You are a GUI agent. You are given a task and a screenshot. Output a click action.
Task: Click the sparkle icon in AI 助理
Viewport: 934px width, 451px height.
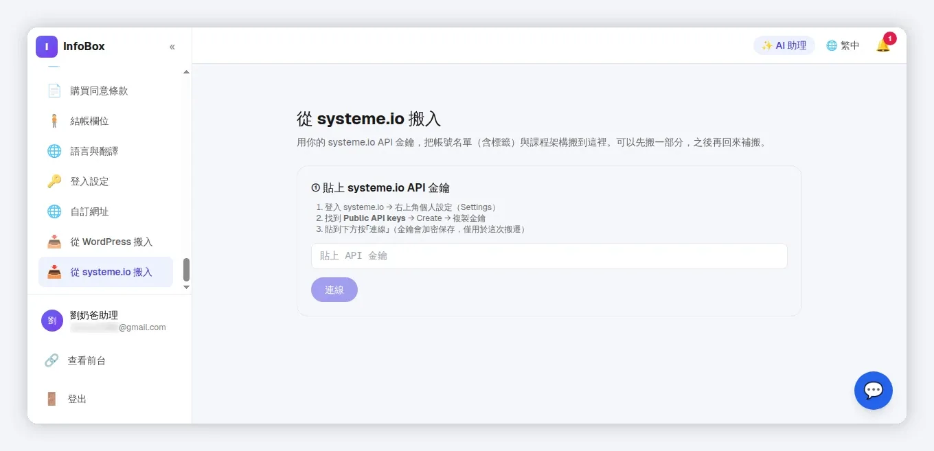coord(767,45)
